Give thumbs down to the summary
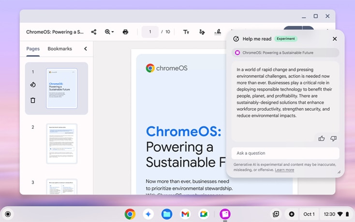355x222 pixels. (333, 138)
